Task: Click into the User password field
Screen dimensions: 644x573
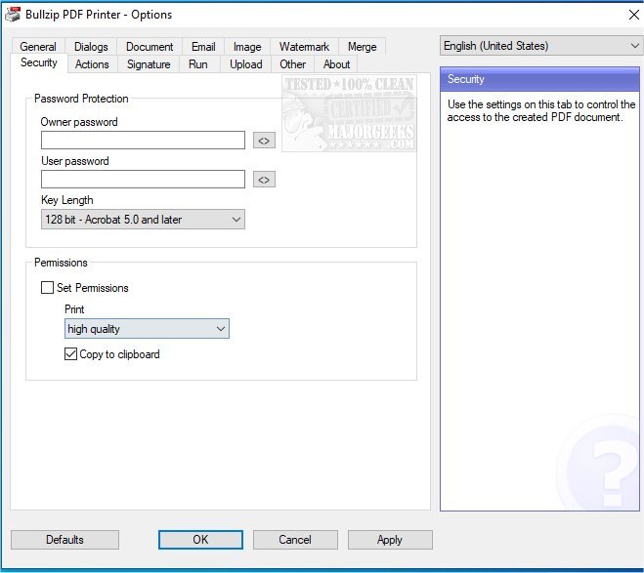Action: (x=143, y=180)
